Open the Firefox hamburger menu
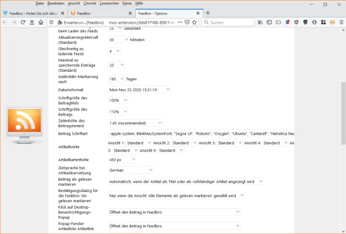 pyautogui.click(x=341, y=22)
